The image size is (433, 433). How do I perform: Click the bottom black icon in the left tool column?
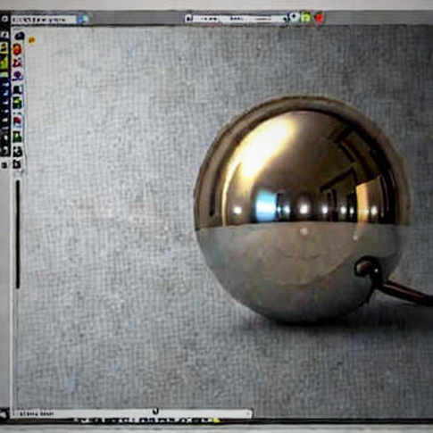17,164
